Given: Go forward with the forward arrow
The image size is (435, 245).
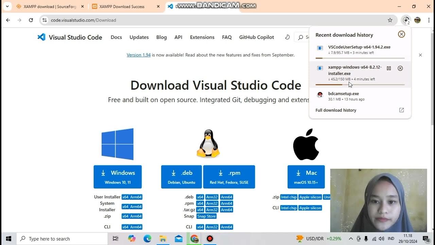Looking at the screenshot, I should (x=19, y=20).
